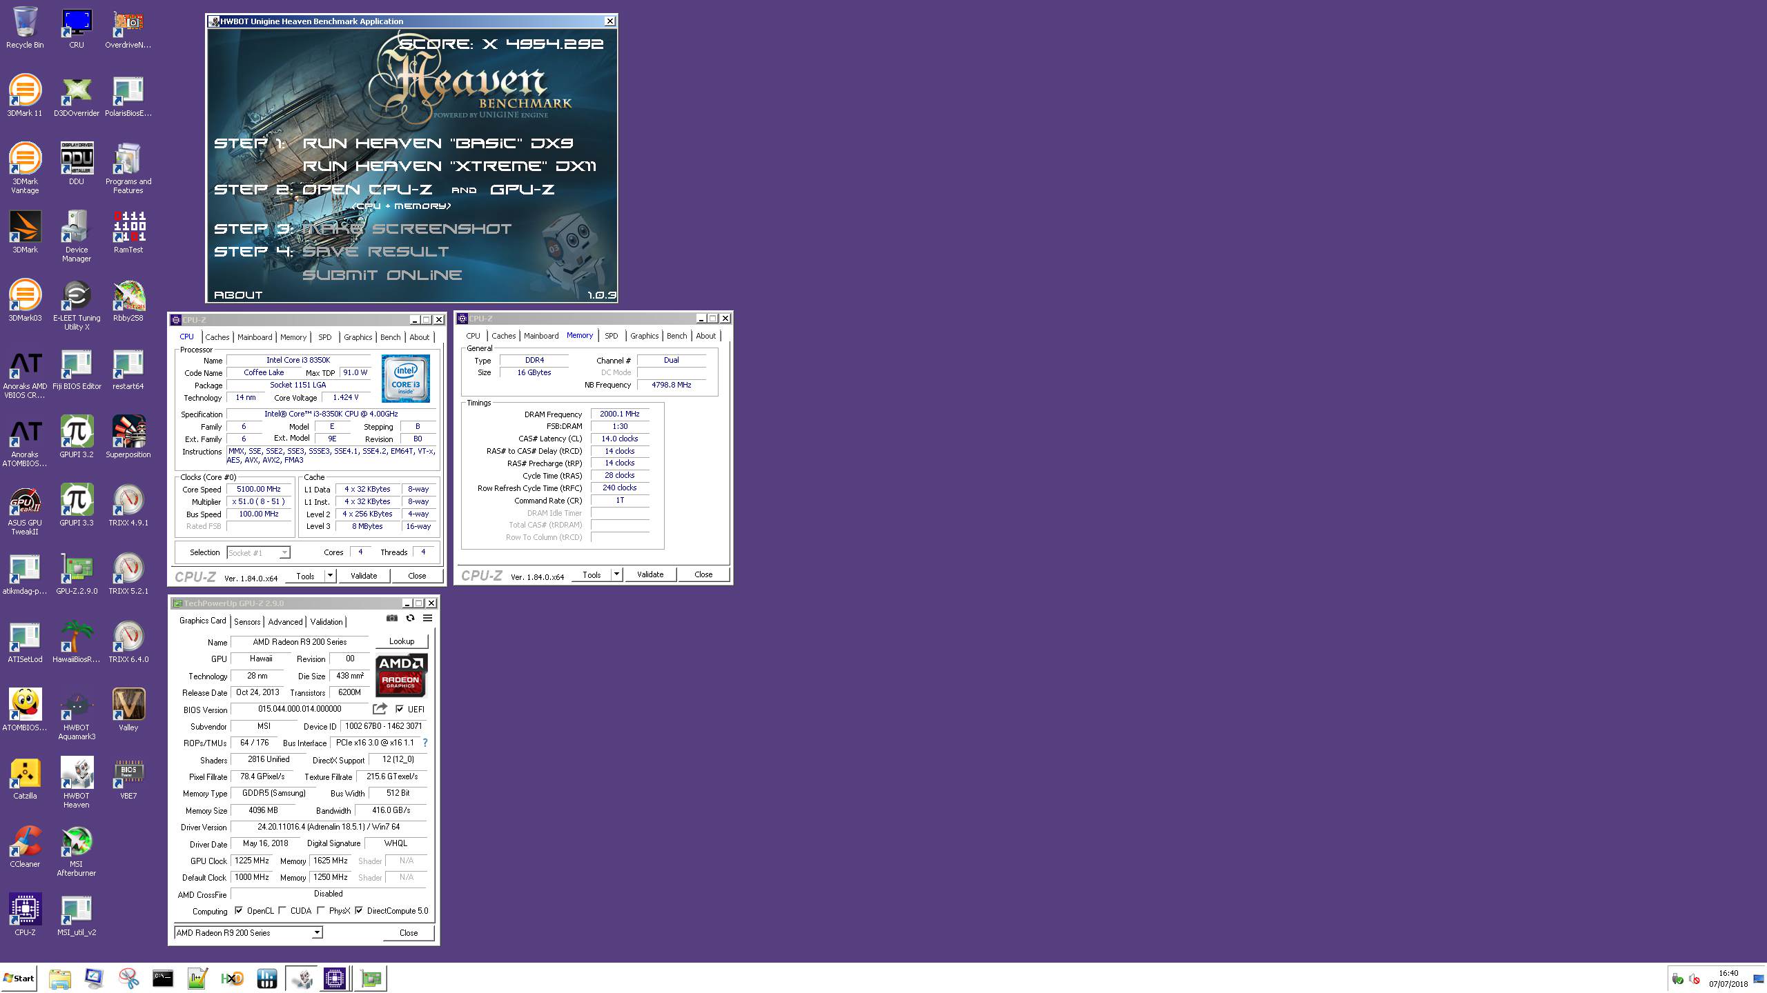Expand the AMD Radeon R9 200 Series dropdown
The width and height of the screenshot is (1767, 993).
317,933
